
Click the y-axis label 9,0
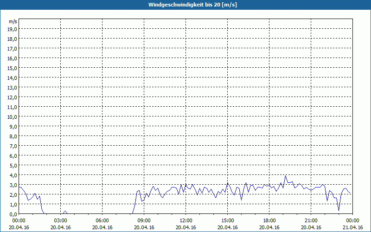(x=13, y=126)
